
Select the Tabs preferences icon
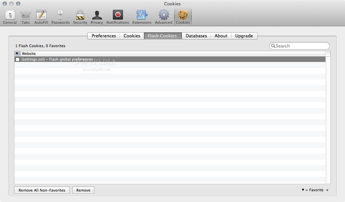[x=25, y=15]
